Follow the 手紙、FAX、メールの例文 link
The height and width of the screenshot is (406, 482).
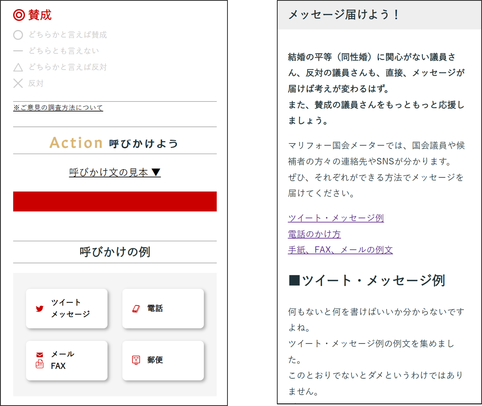pyautogui.click(x=340, y=250)
